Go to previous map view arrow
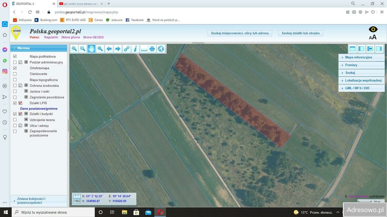The height and width of the screenshot is (217, 387). pos(109,49)
